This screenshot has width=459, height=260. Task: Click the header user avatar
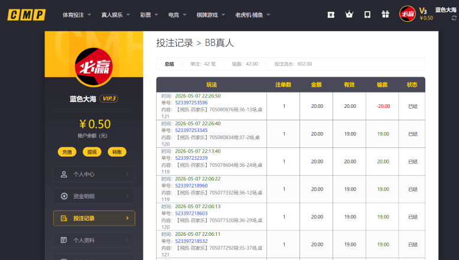(408, 14)
